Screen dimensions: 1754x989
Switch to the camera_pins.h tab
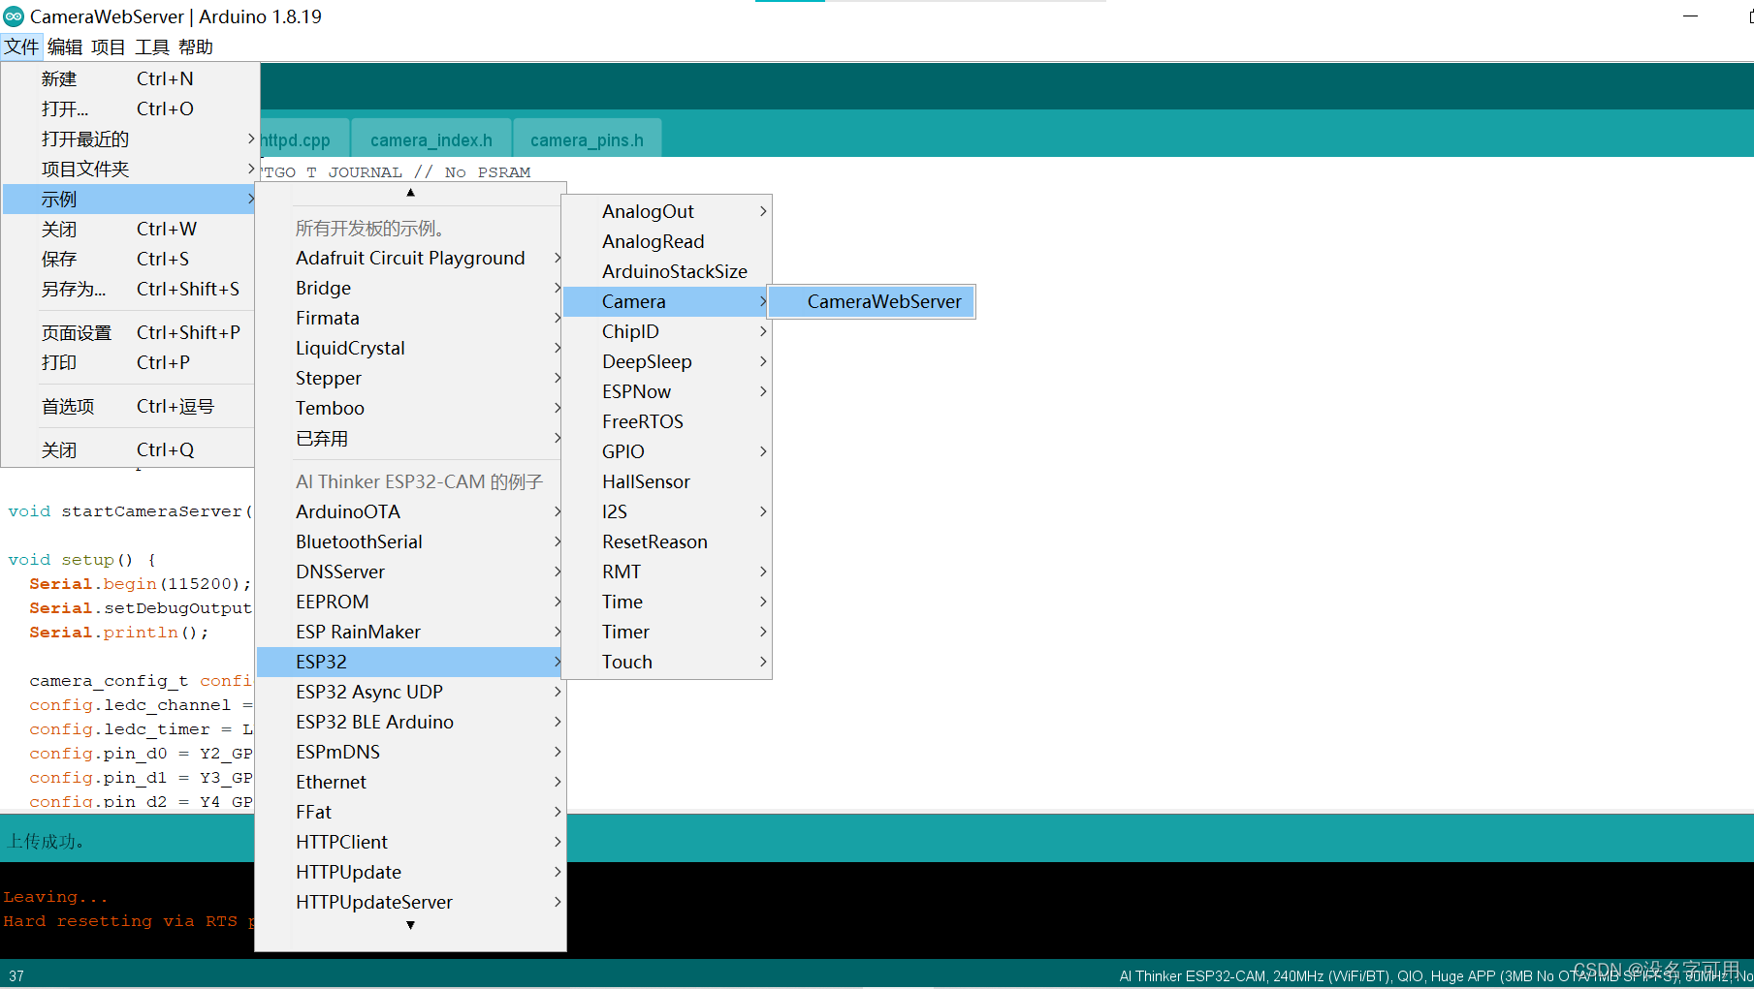point(587,139)
